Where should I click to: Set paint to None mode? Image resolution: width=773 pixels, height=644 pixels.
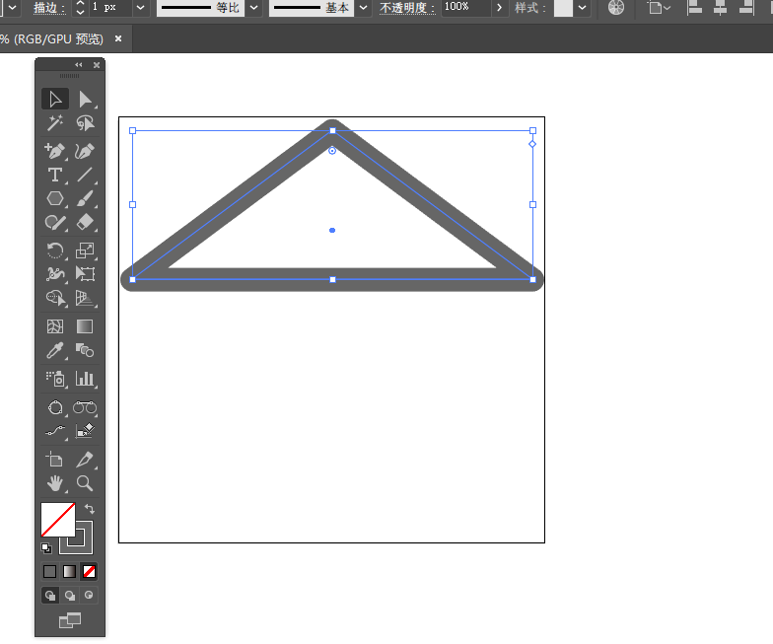coord(89,571)
